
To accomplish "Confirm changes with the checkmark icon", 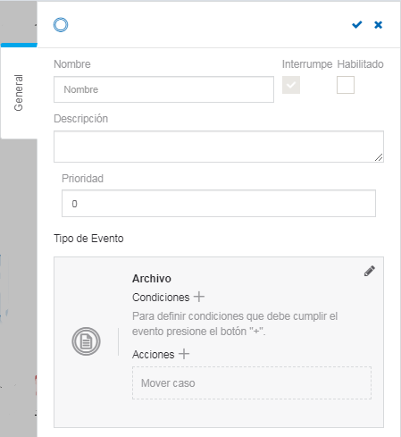I will (x=356, y=25).
